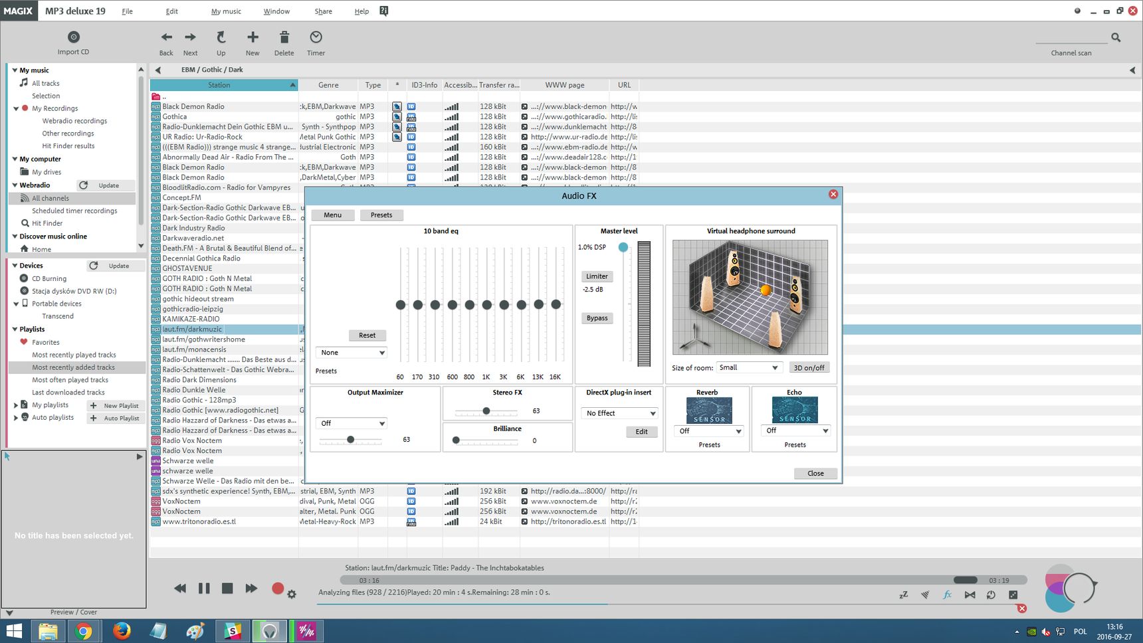Toggle the Limiter button
The image size is (1143, 643).
597,276
